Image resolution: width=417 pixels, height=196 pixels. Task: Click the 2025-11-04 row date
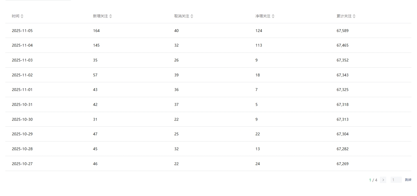[22, 45]
